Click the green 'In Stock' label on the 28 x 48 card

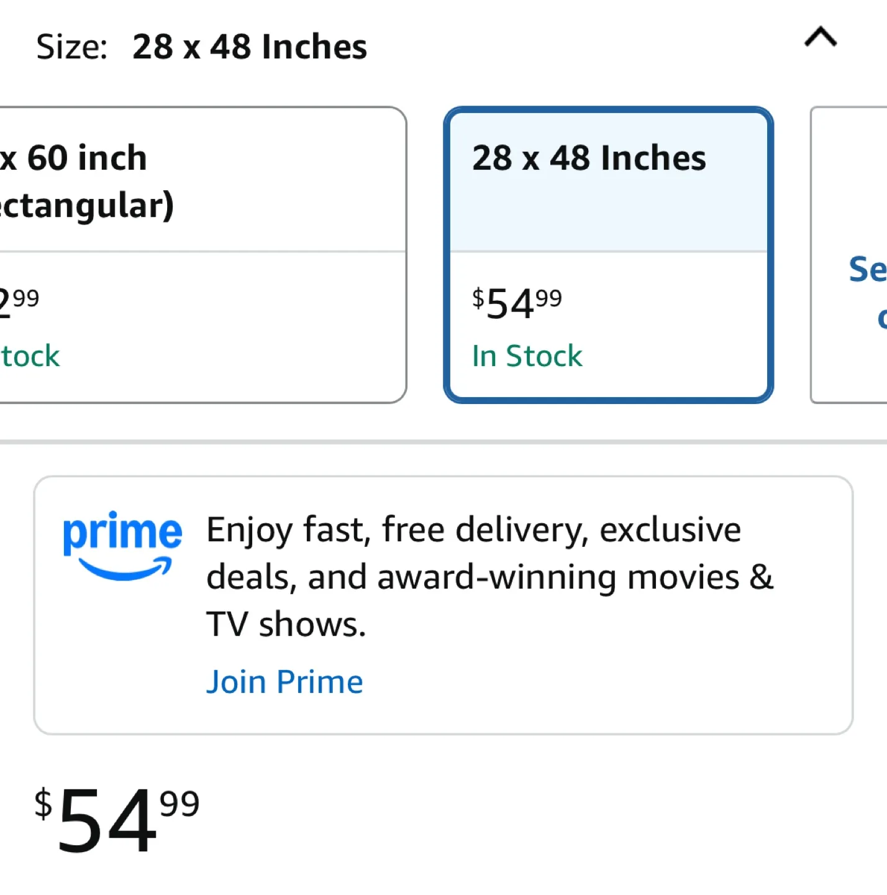[x=527, y=356]
